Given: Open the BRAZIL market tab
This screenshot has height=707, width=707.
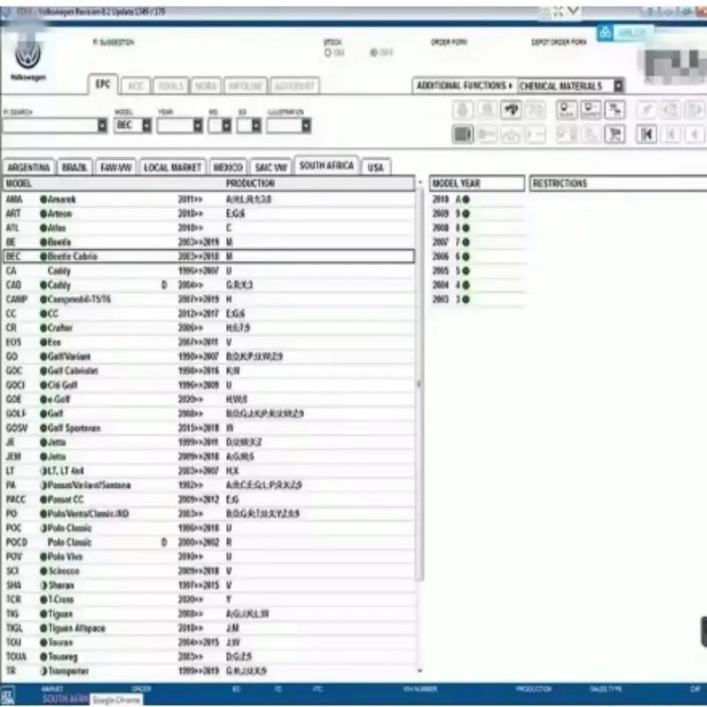Looking at the screenshot, I should pos(74,167).
